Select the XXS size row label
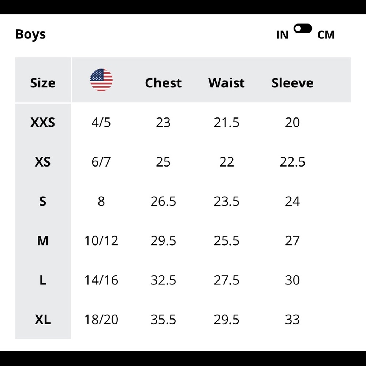The image size is (366, 366). point(43,123)
